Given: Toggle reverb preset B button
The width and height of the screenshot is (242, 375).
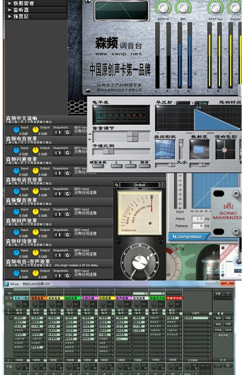Looking at the screenshot, I should click(131, 166).
